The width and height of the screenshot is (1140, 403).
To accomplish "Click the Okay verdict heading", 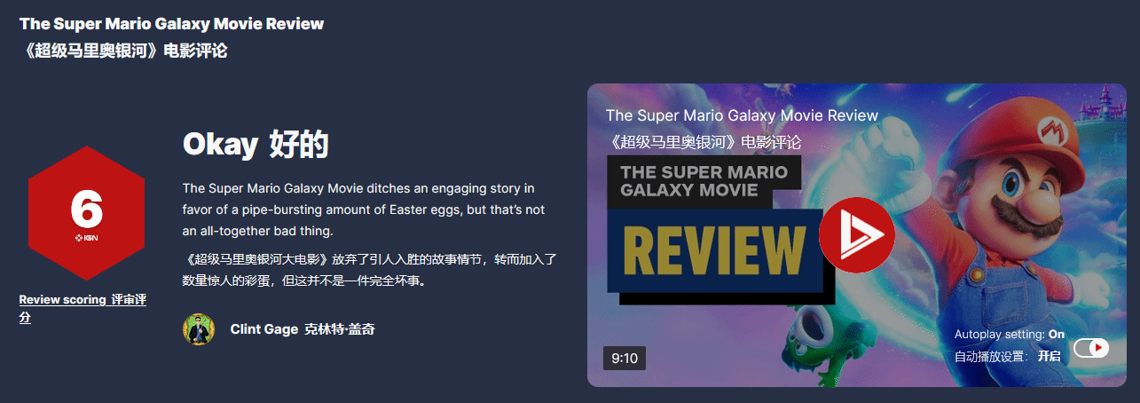I will tap(256, 144).
